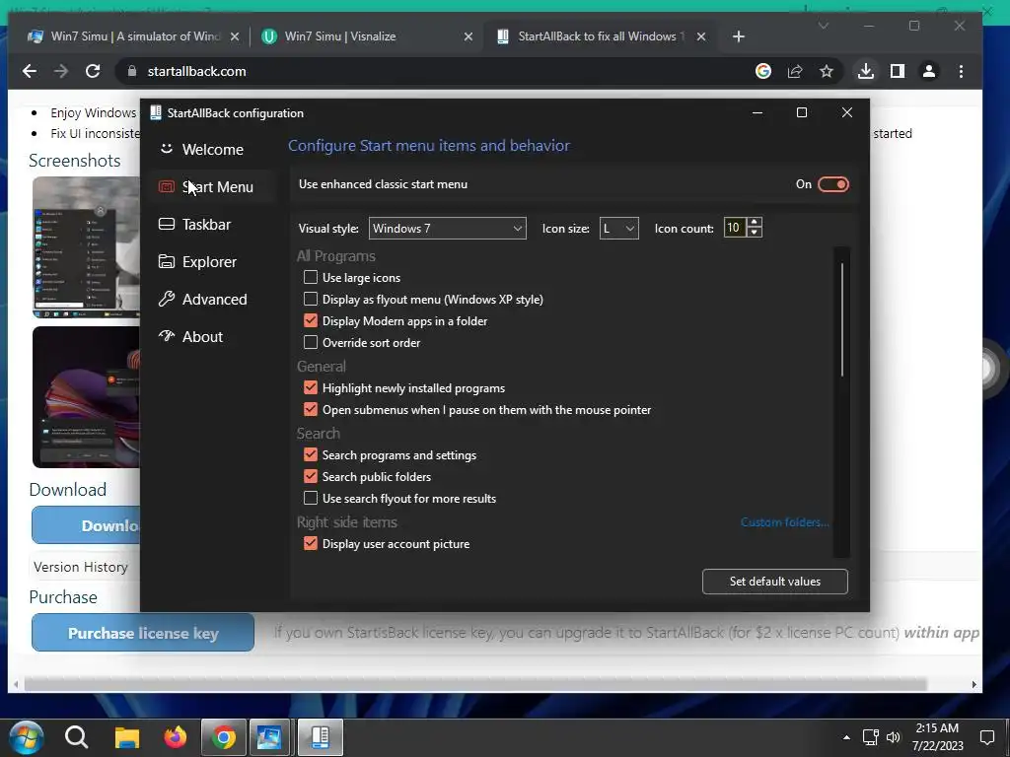Click the StartAllBack taskbar icon

tap(321, 737)
